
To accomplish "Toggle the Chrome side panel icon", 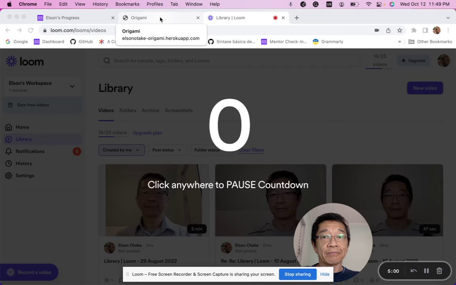I will click(425, 30).
